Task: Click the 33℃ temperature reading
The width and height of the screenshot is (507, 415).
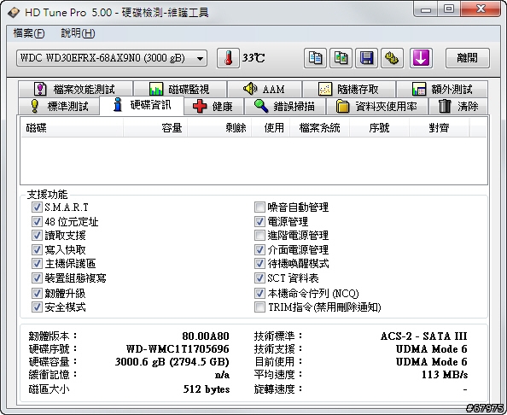Action: [253, 58]
